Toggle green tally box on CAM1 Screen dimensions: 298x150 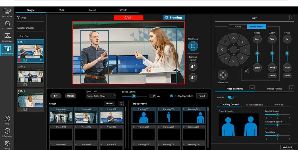pyautogui.click(x=22, y=60)
